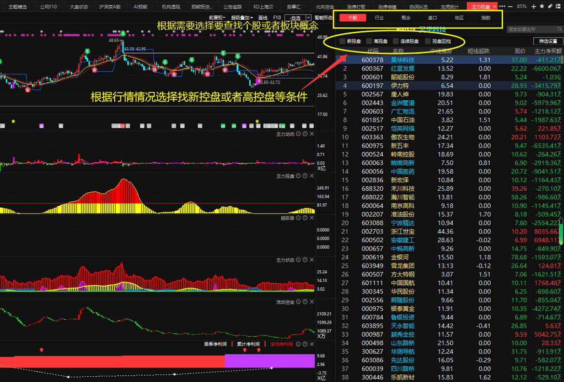Open settings icon for 流动资金 indicator
564x382 pixels.
(x=298, y=302)
